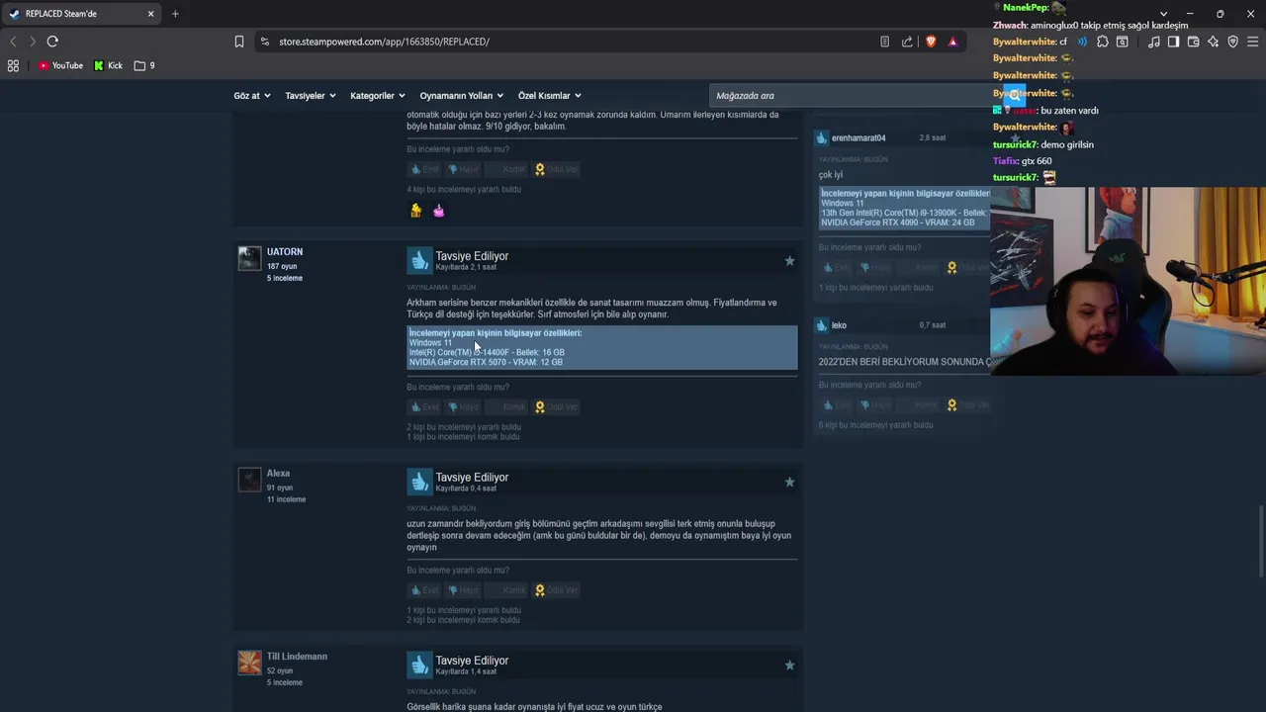This screenshot has height=712, width=1266.
Task: Click Ödül Ver on UATORN's review
Action: (557, 406)
